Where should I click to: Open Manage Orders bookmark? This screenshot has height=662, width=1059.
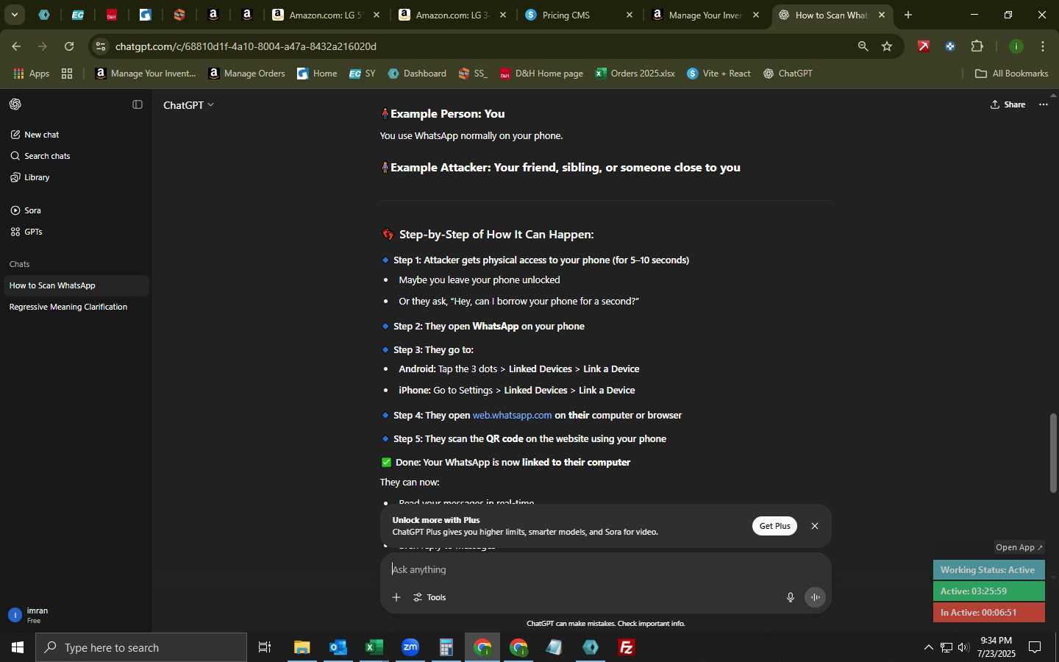point(247,74)
